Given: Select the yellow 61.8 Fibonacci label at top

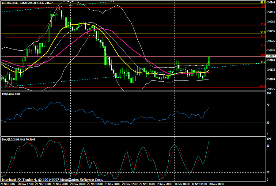Looking at the screenshot, I should tap(263, 3).
